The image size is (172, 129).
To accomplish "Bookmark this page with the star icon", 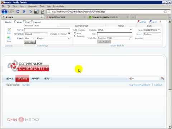I will (165, 11).
